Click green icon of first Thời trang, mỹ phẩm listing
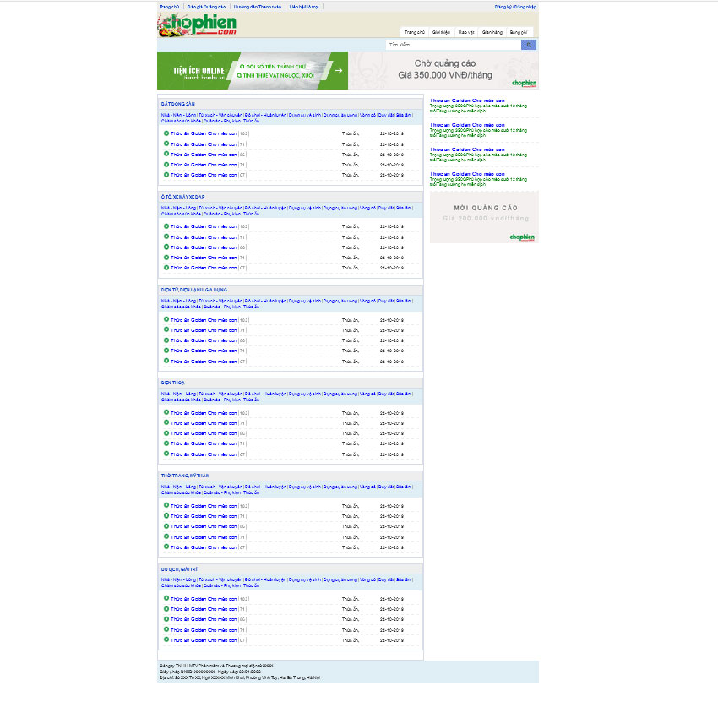Image resolution: width=718 pixels, height=718 pixels. pyautogui.click(x=166, y=505)
